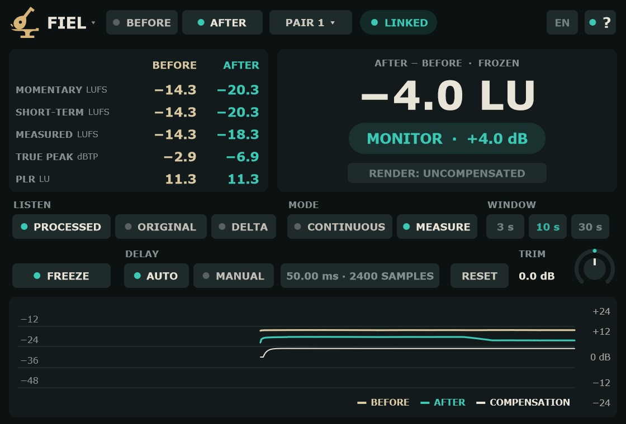Switch listen mode to DELTA
Screen dimensions: 626x424
[244, 227]
